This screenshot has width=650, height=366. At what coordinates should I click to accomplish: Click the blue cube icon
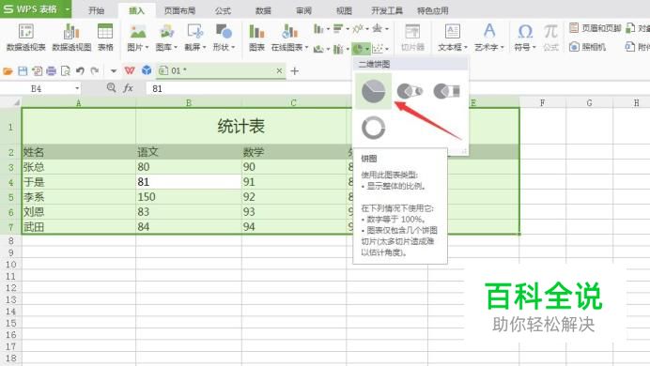(x=147, y=70)
